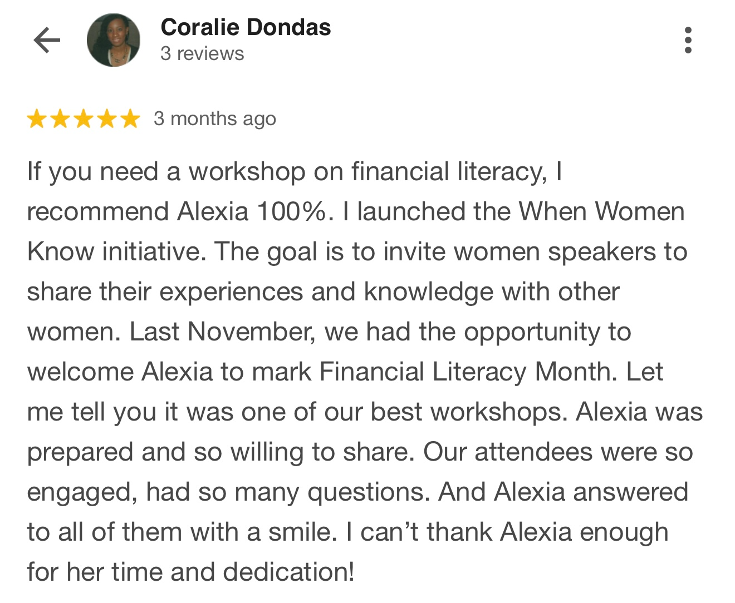Click the first yellow rating star
Viewport: 735px width, 603px height.
(37, 119)
